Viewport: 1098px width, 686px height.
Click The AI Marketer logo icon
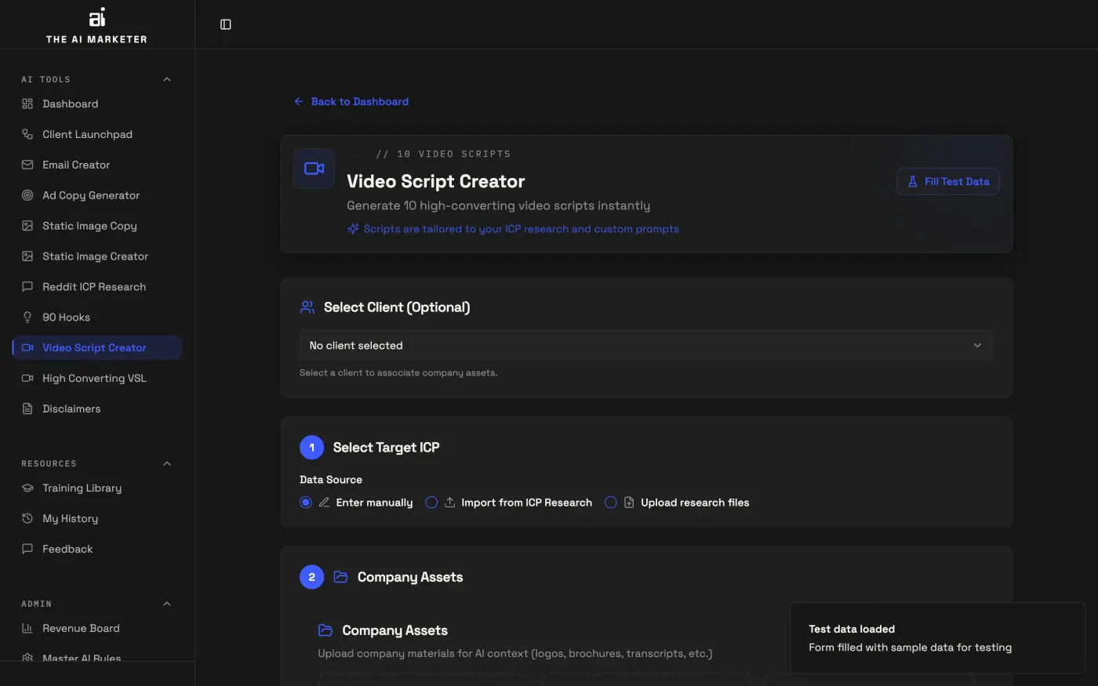(96, 17)
